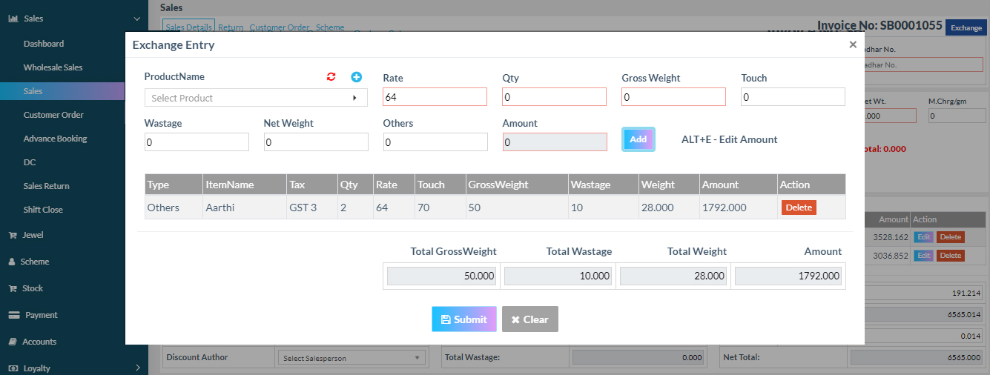Screen dimensions: 990x375
Task: Click the Jewel cart icon in sidebar
Action: pyautogui.click(x=13, y=235)
